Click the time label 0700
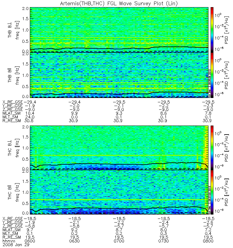233x248 pixels. [x=119, y=241]
